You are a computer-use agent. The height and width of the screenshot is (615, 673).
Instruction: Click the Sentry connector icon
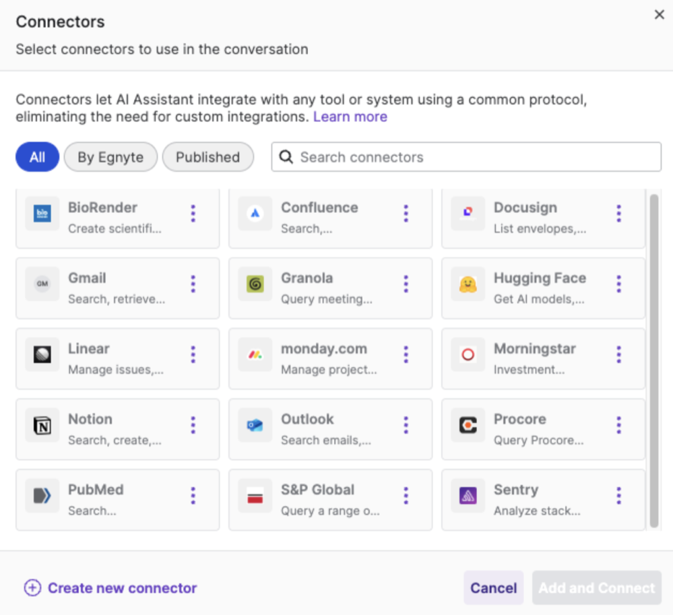pyautogui.click(x=468, y=496)
